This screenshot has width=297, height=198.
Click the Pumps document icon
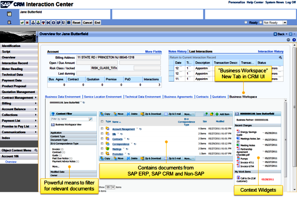(238, 158)
